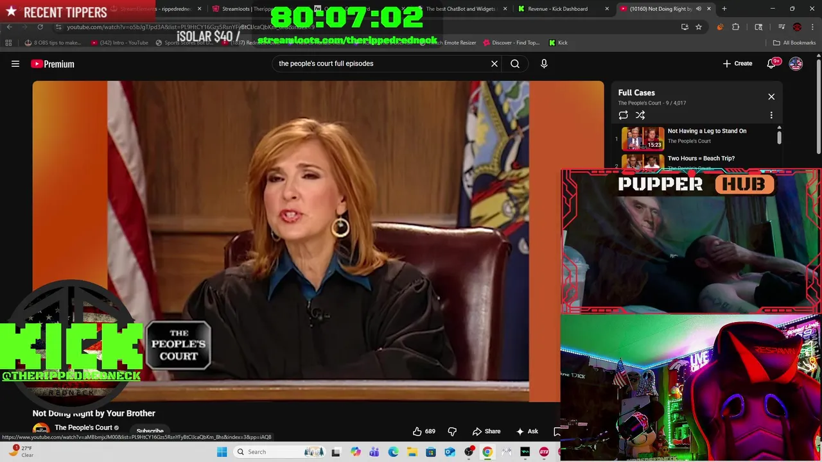
Task: Open Microsoft Store from the taskbar
Action: tap(431, 452)
